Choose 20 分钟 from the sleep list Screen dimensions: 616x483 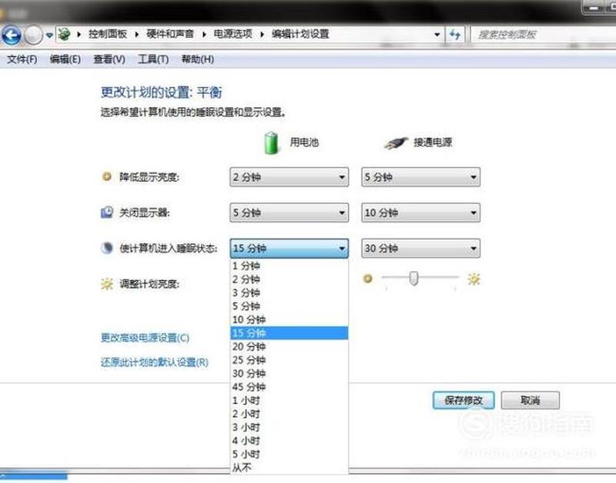click(x=290, y=347)
